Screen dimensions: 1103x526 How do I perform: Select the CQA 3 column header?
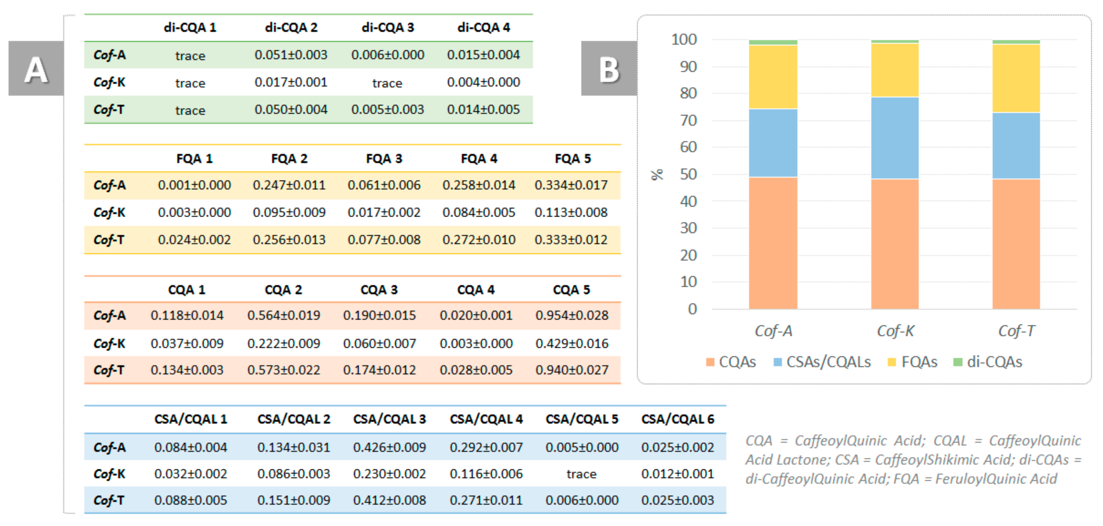point(379,290)
